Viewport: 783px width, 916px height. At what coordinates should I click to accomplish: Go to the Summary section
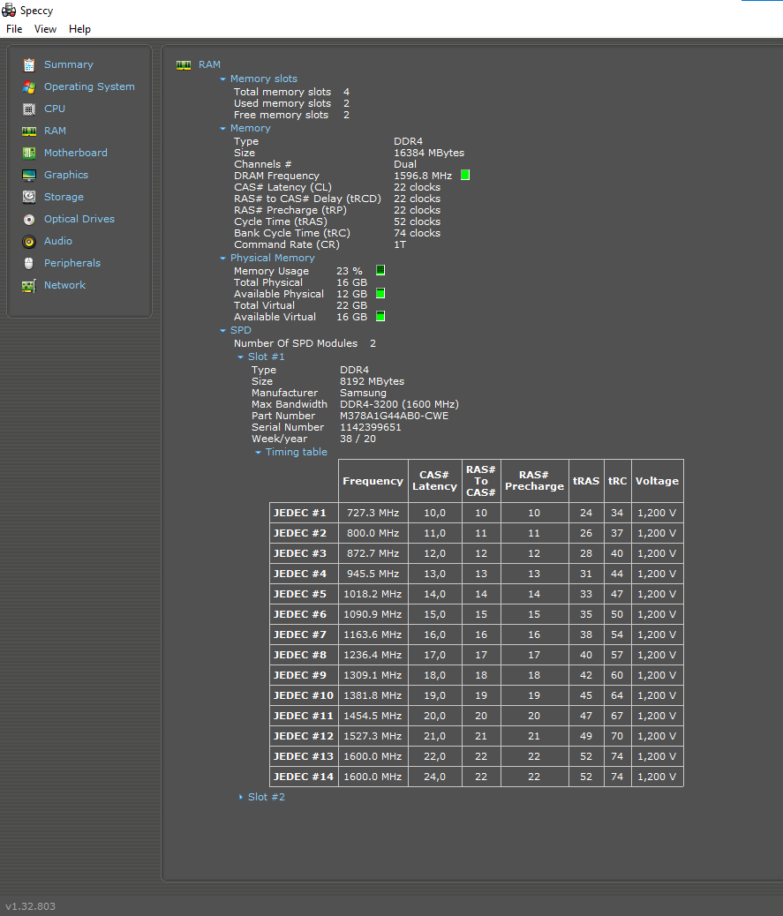click(68, 64)
